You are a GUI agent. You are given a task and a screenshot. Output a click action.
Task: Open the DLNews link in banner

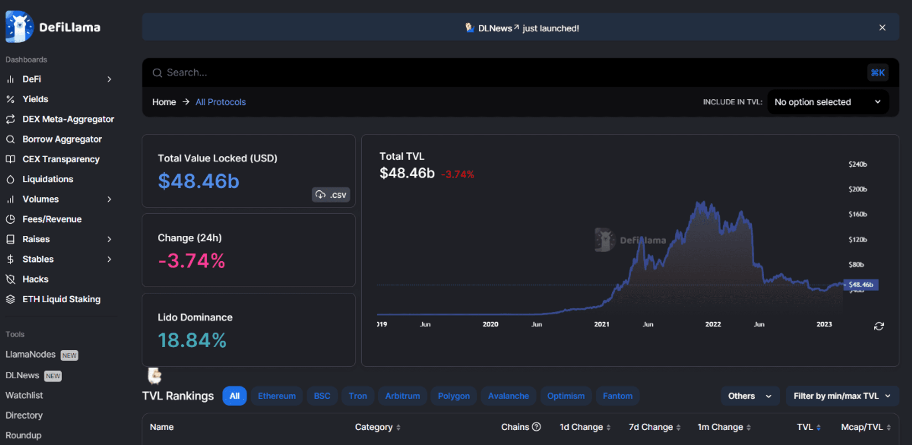pos(498,28)
